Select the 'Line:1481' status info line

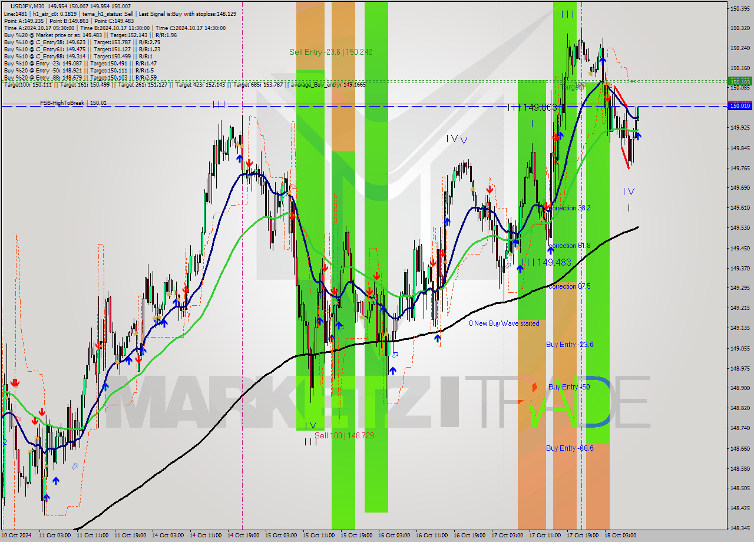120,14
